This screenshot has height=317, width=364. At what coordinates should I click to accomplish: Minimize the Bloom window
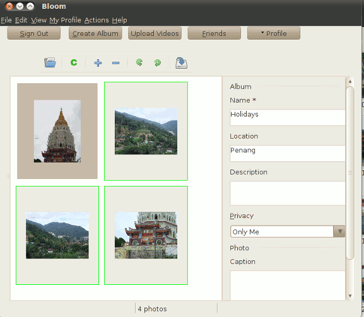tap(20, 6)
